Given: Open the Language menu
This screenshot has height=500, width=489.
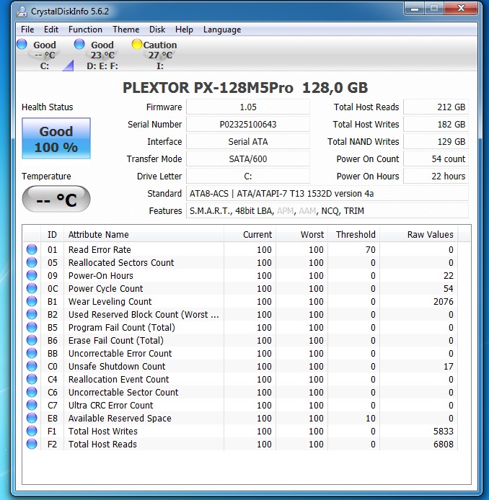Looking at the screenshot, I should click(221, 30).
